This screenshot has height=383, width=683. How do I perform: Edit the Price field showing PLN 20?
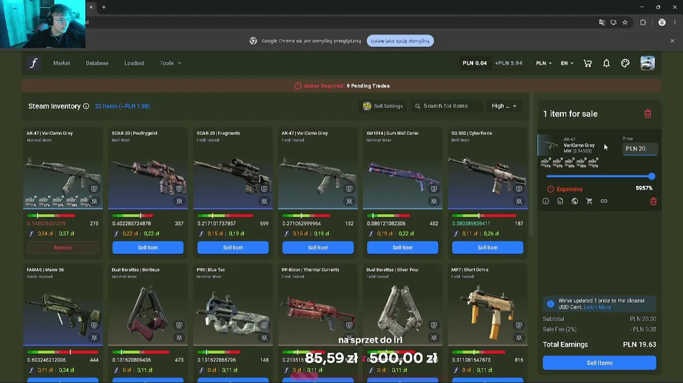click(640, 149)
